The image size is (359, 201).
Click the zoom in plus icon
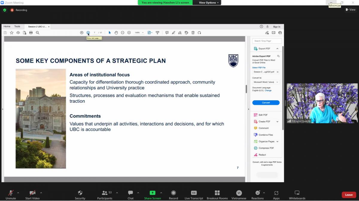[129, 33]
